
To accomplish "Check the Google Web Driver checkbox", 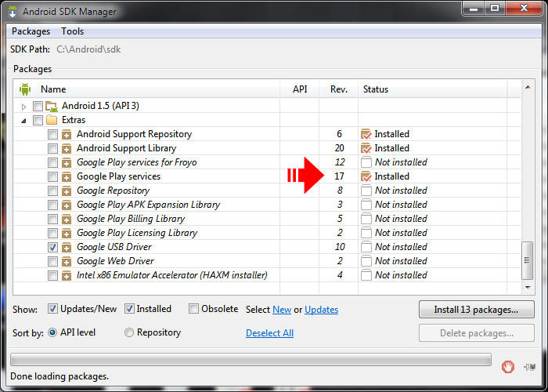I will (x=52, y=261).
